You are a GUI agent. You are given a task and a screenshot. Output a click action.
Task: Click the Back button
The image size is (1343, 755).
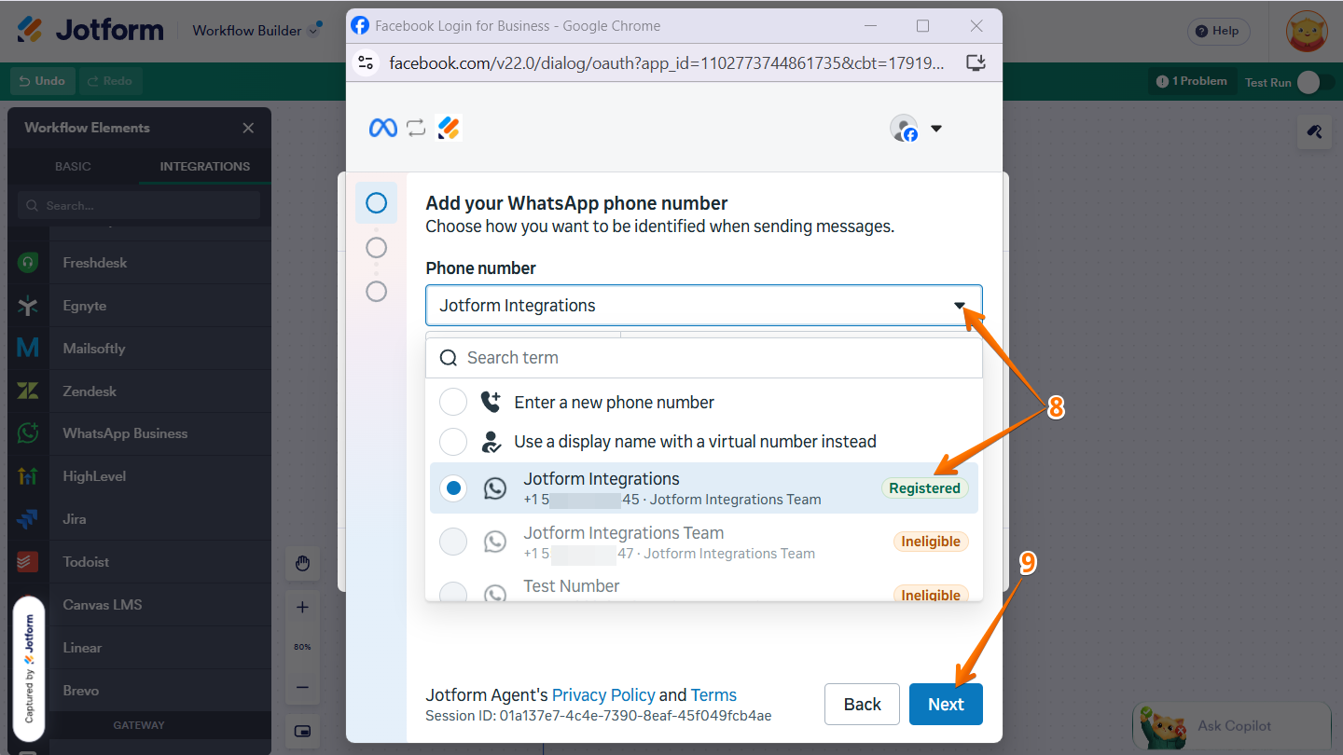point(863,704)
